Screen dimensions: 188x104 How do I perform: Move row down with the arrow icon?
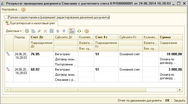click(64, 31)
